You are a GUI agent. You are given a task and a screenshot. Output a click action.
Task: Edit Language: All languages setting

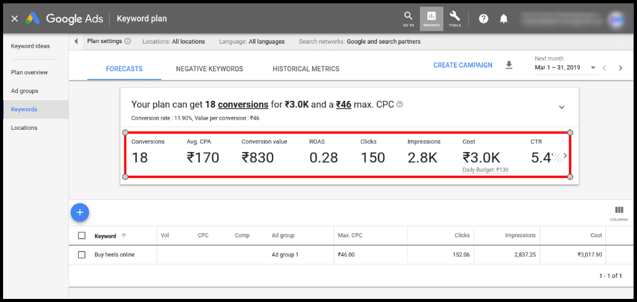pyautogui.click(x=252, y=41)
